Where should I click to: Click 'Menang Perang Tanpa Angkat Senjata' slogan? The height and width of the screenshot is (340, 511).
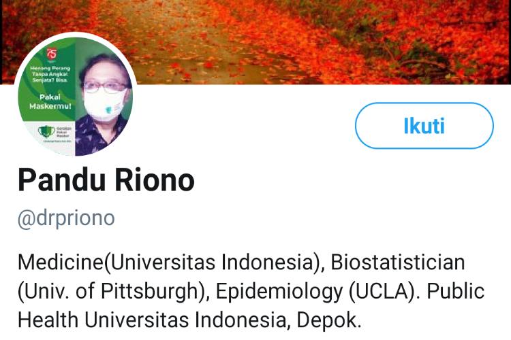coord(50,74)
